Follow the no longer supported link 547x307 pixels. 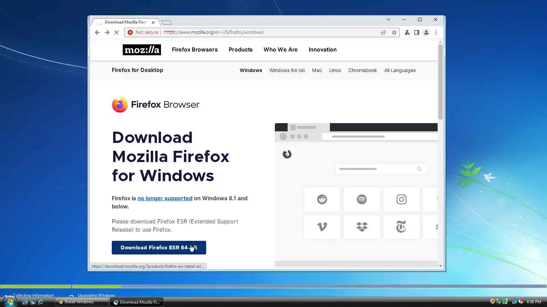point(165,198)
